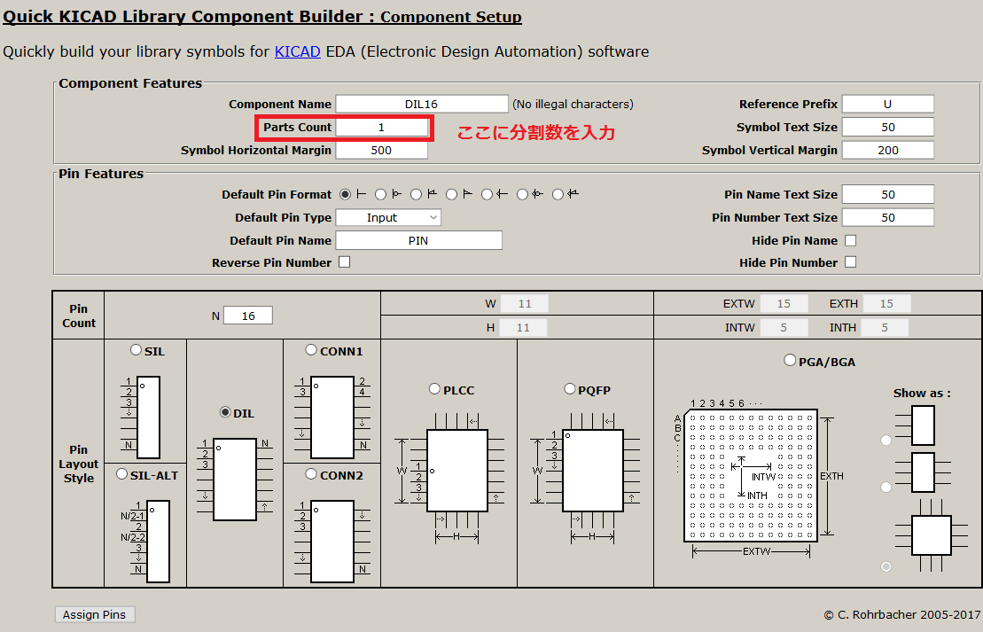Click the EXTH field
The width and height of the screenshot is (983, 632).
point(886,303)
